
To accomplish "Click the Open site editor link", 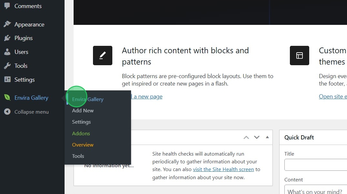I will tap(332, 97).
